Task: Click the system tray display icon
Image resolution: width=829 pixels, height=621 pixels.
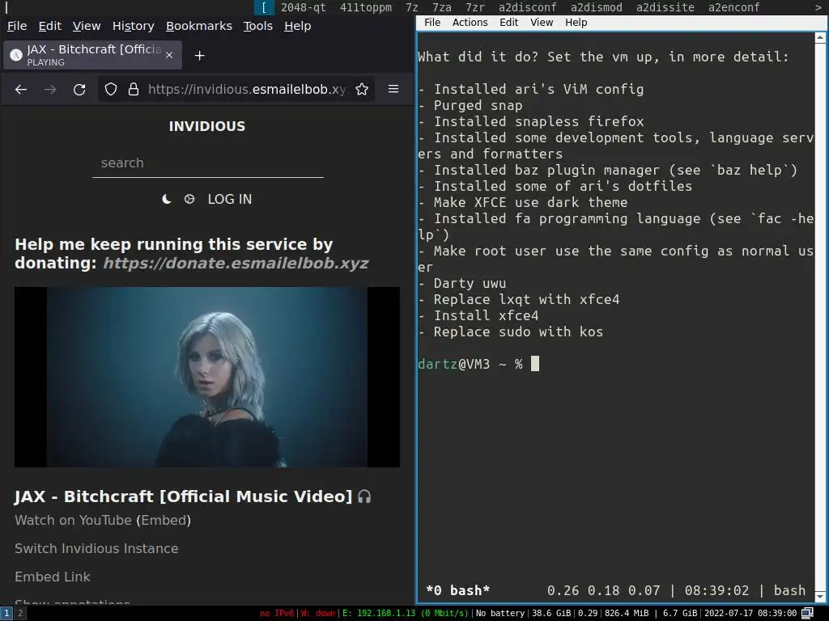Action: point(807,613)
